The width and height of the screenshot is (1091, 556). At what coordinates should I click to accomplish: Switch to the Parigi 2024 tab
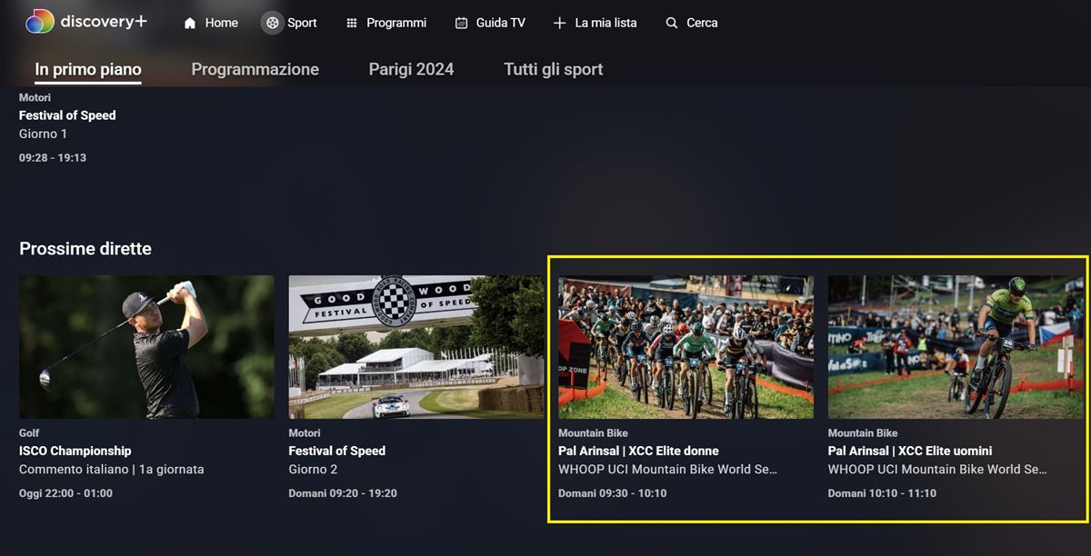click(x=411, y=69)
